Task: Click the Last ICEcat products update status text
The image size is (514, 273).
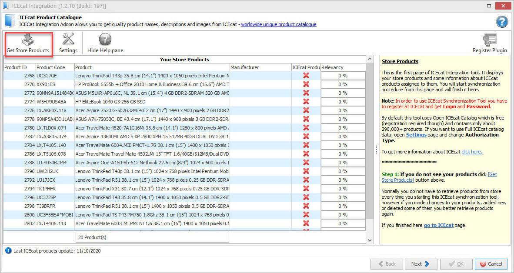Action: (x=57, y=251)
